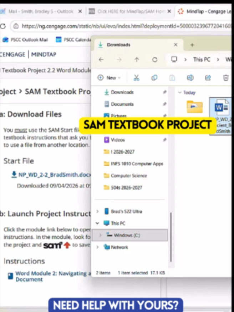Close the Click HERE for MindTap/SAM tab
Screen dimensions: 234x312
pos(169,11)
